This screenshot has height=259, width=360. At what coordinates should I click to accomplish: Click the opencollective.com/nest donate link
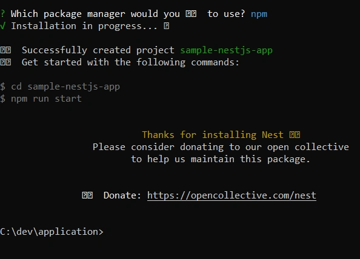(232, 195)
